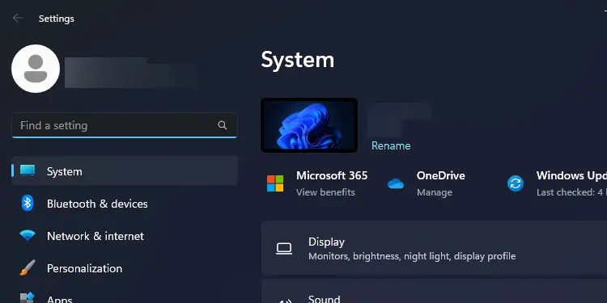Click the Windows Update sync icon
Image resolution: width=607 pixels, height=303 pixels.
pyautogui.click(x=516, y=183)
